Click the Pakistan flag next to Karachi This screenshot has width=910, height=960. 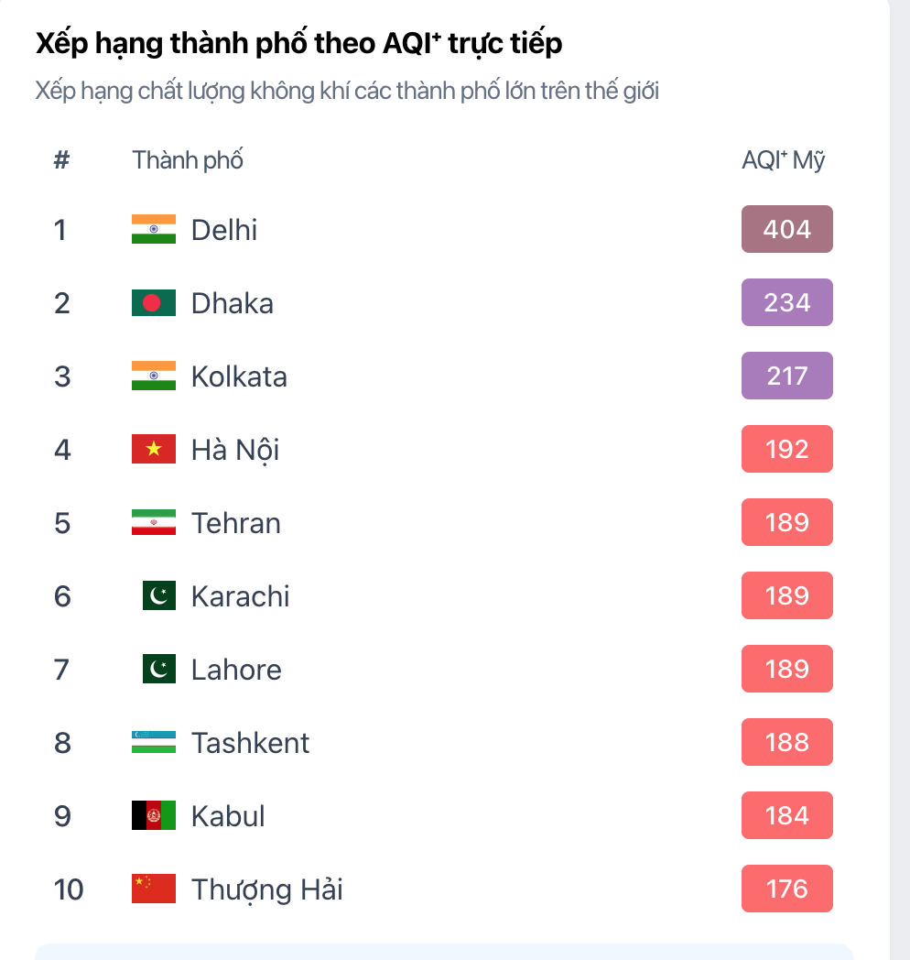click(158, 595)
